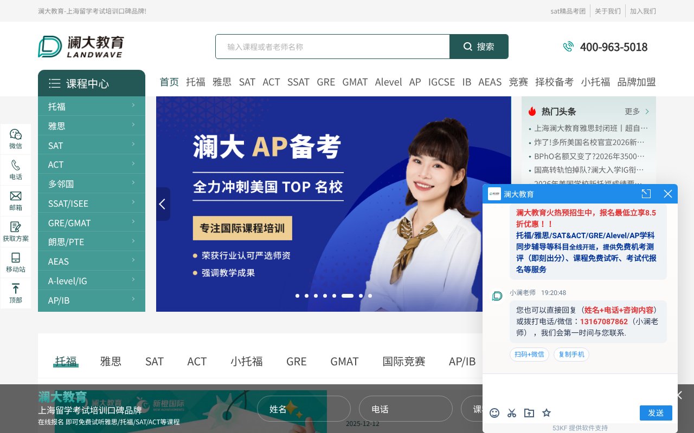This screenshot has height=433, width=694.
Task: Click the magnifier icon on the search button
Action: tap(467, 47)
